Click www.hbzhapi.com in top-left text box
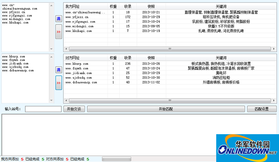 point(15,23)
